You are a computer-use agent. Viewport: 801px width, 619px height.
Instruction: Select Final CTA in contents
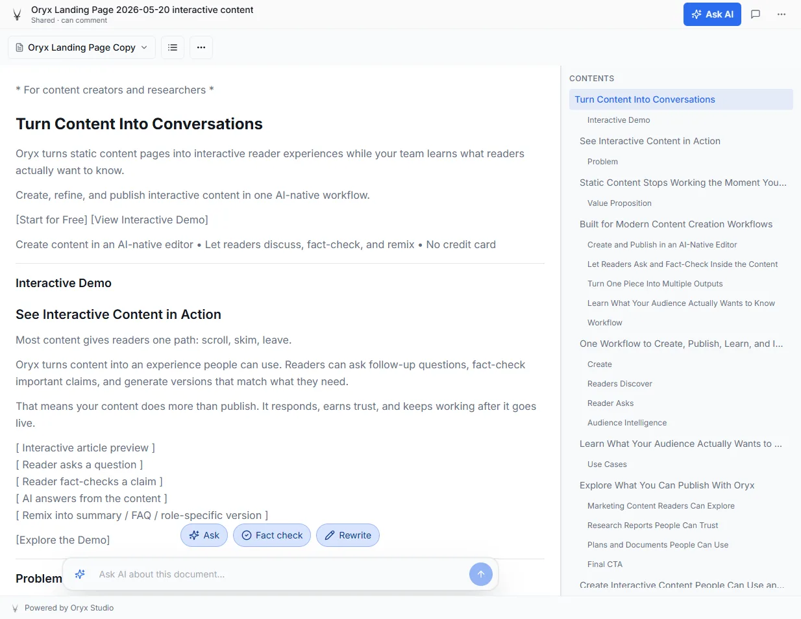(604, 564)
